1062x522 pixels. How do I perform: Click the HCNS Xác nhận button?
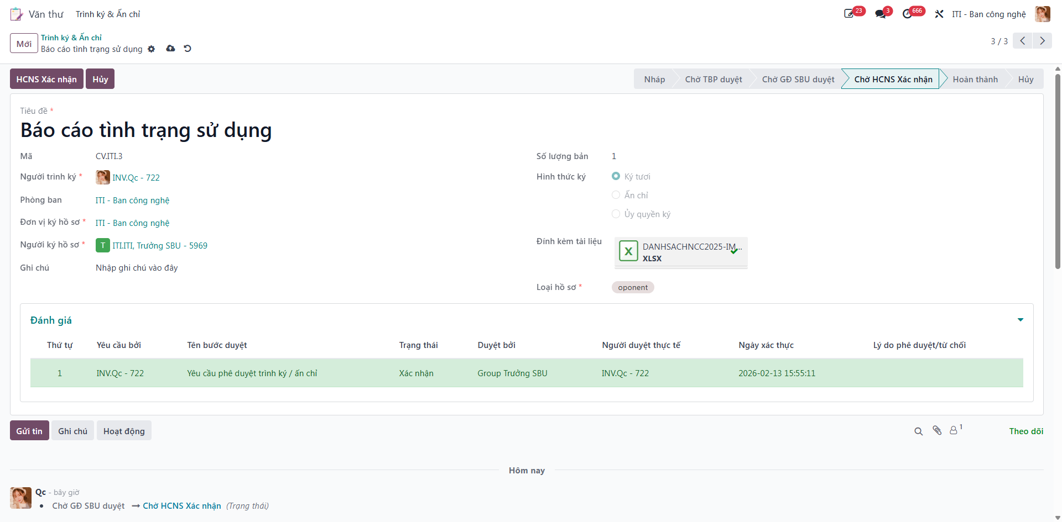46,79
